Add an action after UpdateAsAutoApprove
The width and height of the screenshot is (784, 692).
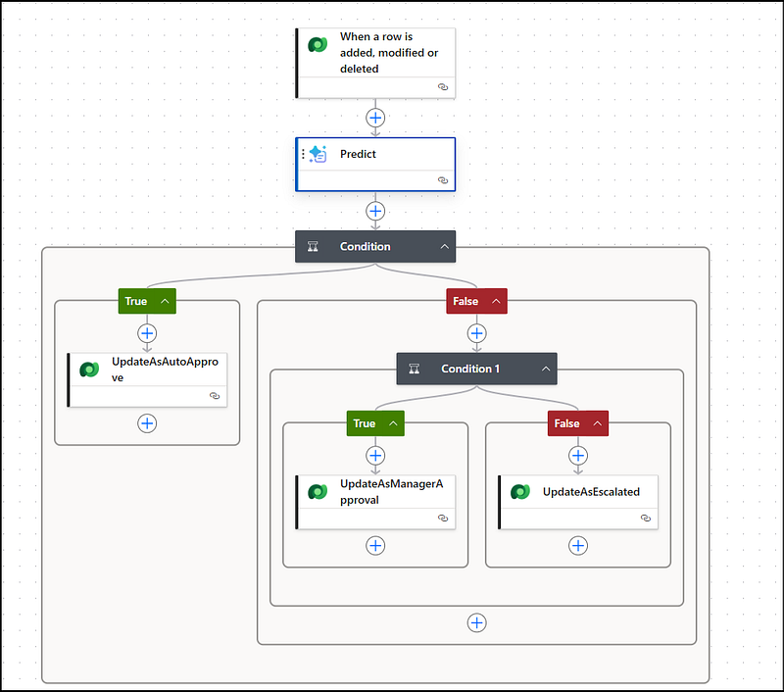click(x=147, y=423)
